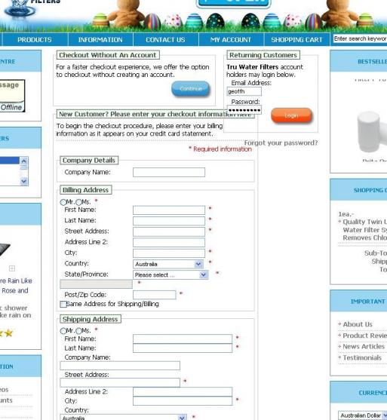Click the plus expander icon in left sidebar
387x420 pixels.
coord(12,268)
